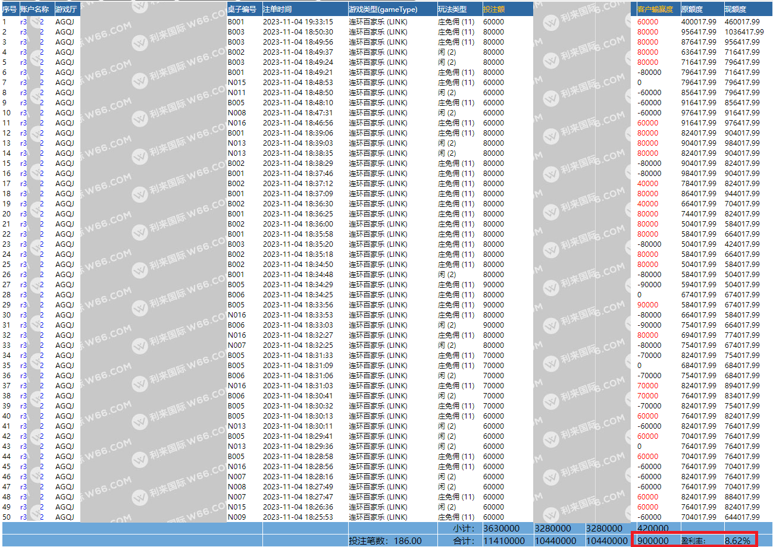This screenshot has width=773, height=547.
Task: Select timestamp cell 2023-11-04 18:47:31
Action: click(298, 113)
